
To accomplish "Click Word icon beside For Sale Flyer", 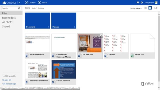I will (x=80, y=55).
